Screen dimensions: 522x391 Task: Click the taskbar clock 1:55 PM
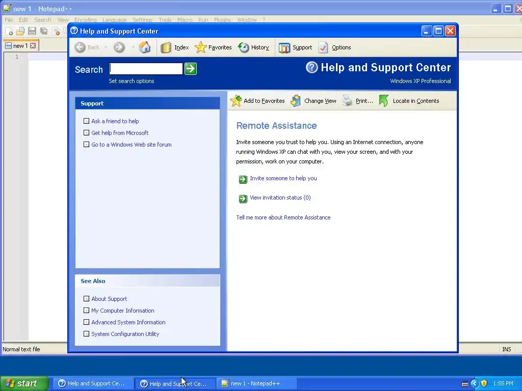coord(503,383)
